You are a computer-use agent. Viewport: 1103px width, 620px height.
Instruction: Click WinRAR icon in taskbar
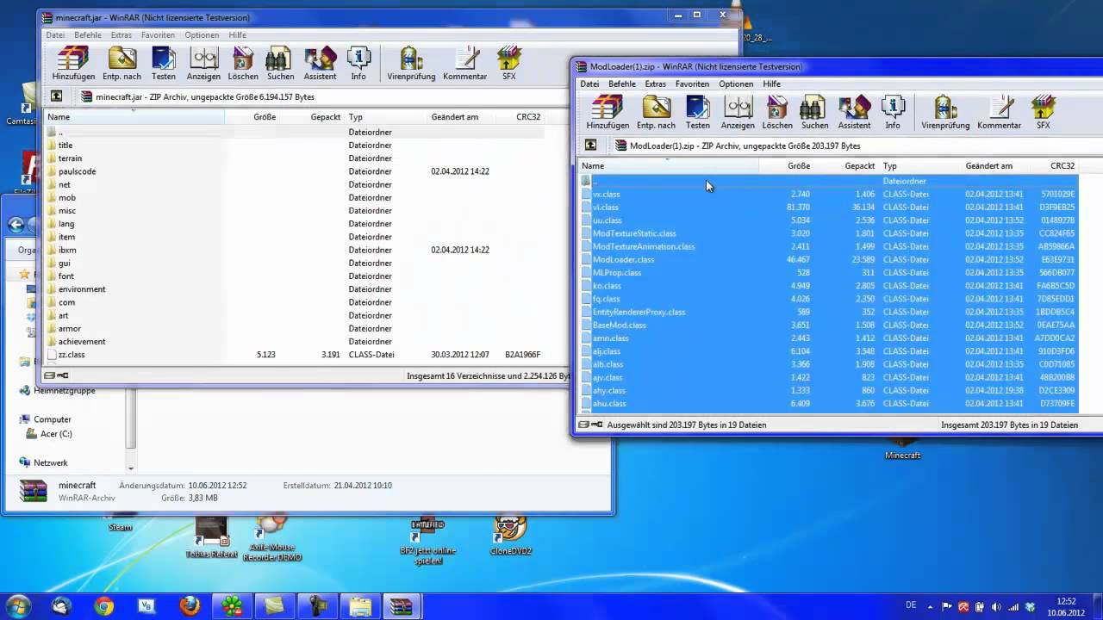pos(401,606)
